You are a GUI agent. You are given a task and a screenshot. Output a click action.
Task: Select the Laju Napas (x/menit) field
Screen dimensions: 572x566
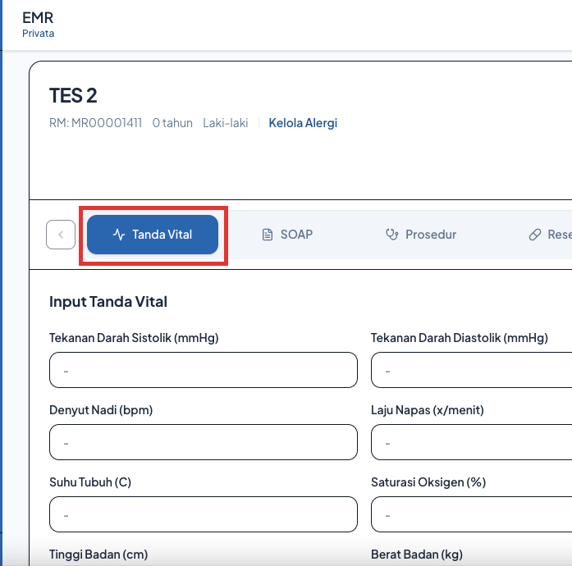point(472,442)
